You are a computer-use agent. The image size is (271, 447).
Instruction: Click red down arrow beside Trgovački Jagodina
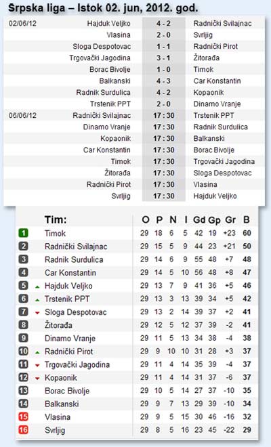pos(37,366)
